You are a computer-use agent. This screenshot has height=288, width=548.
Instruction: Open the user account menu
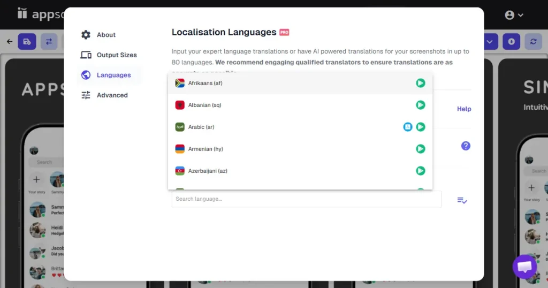click(x=514, y=15)
